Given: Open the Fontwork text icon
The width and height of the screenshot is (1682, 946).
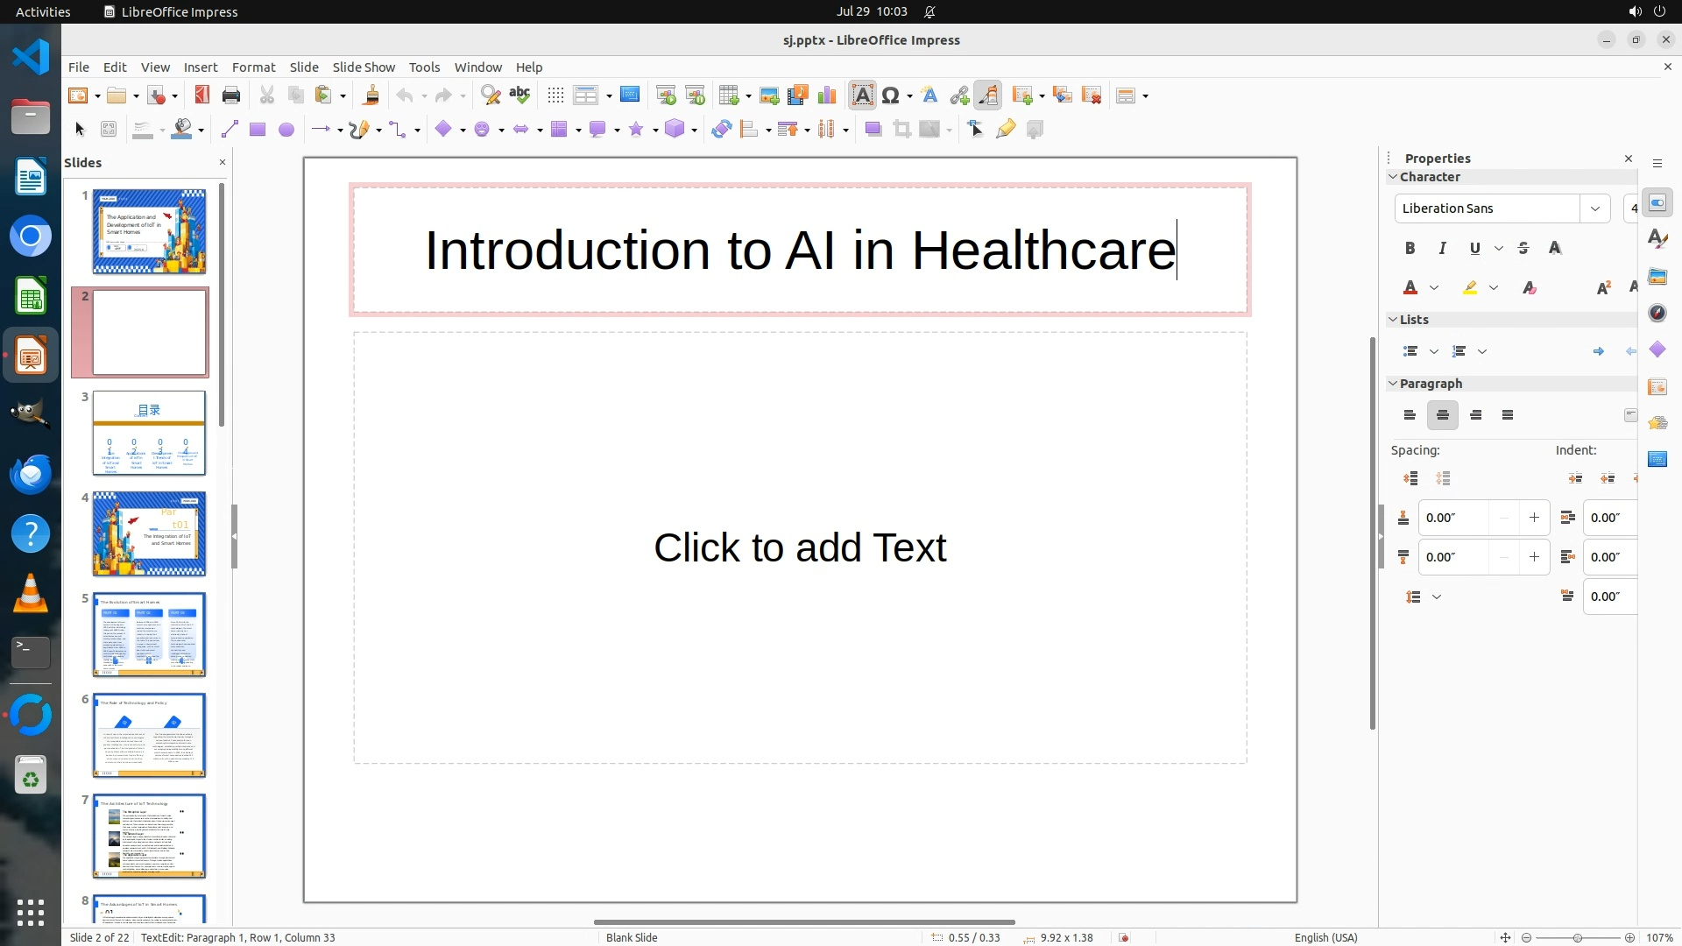Looking at the screenshot, I should (929, 95).
